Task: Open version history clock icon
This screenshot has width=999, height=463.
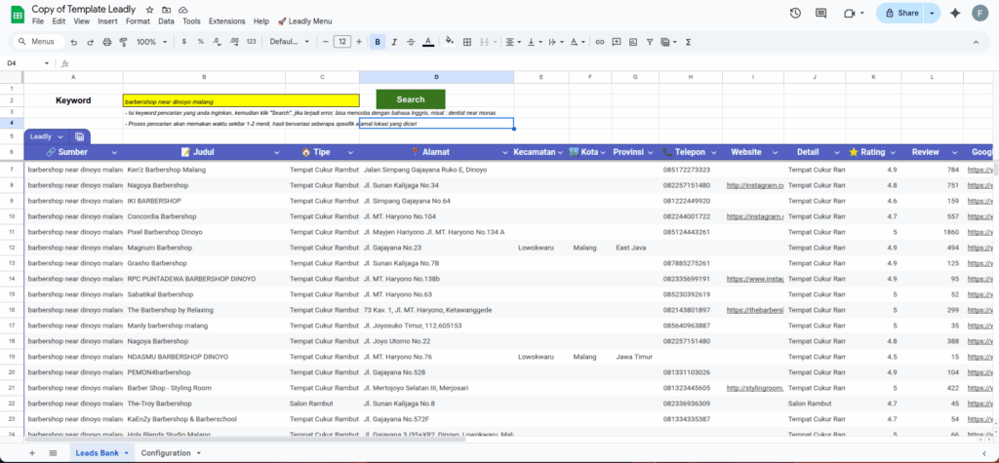Action: 795,13
